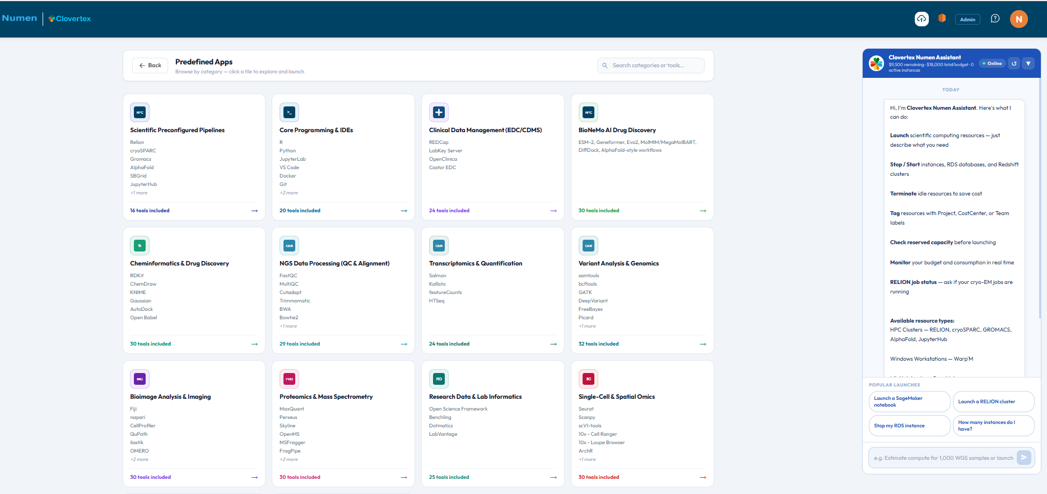Click the Research Data & Lab Informatics icon
Viewport: 1047px width, 494px height.
[439, 379]
